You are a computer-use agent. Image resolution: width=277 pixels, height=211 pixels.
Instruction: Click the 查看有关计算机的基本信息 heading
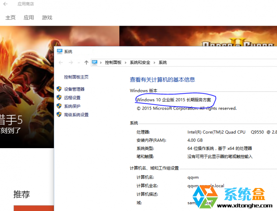[162, 80]
